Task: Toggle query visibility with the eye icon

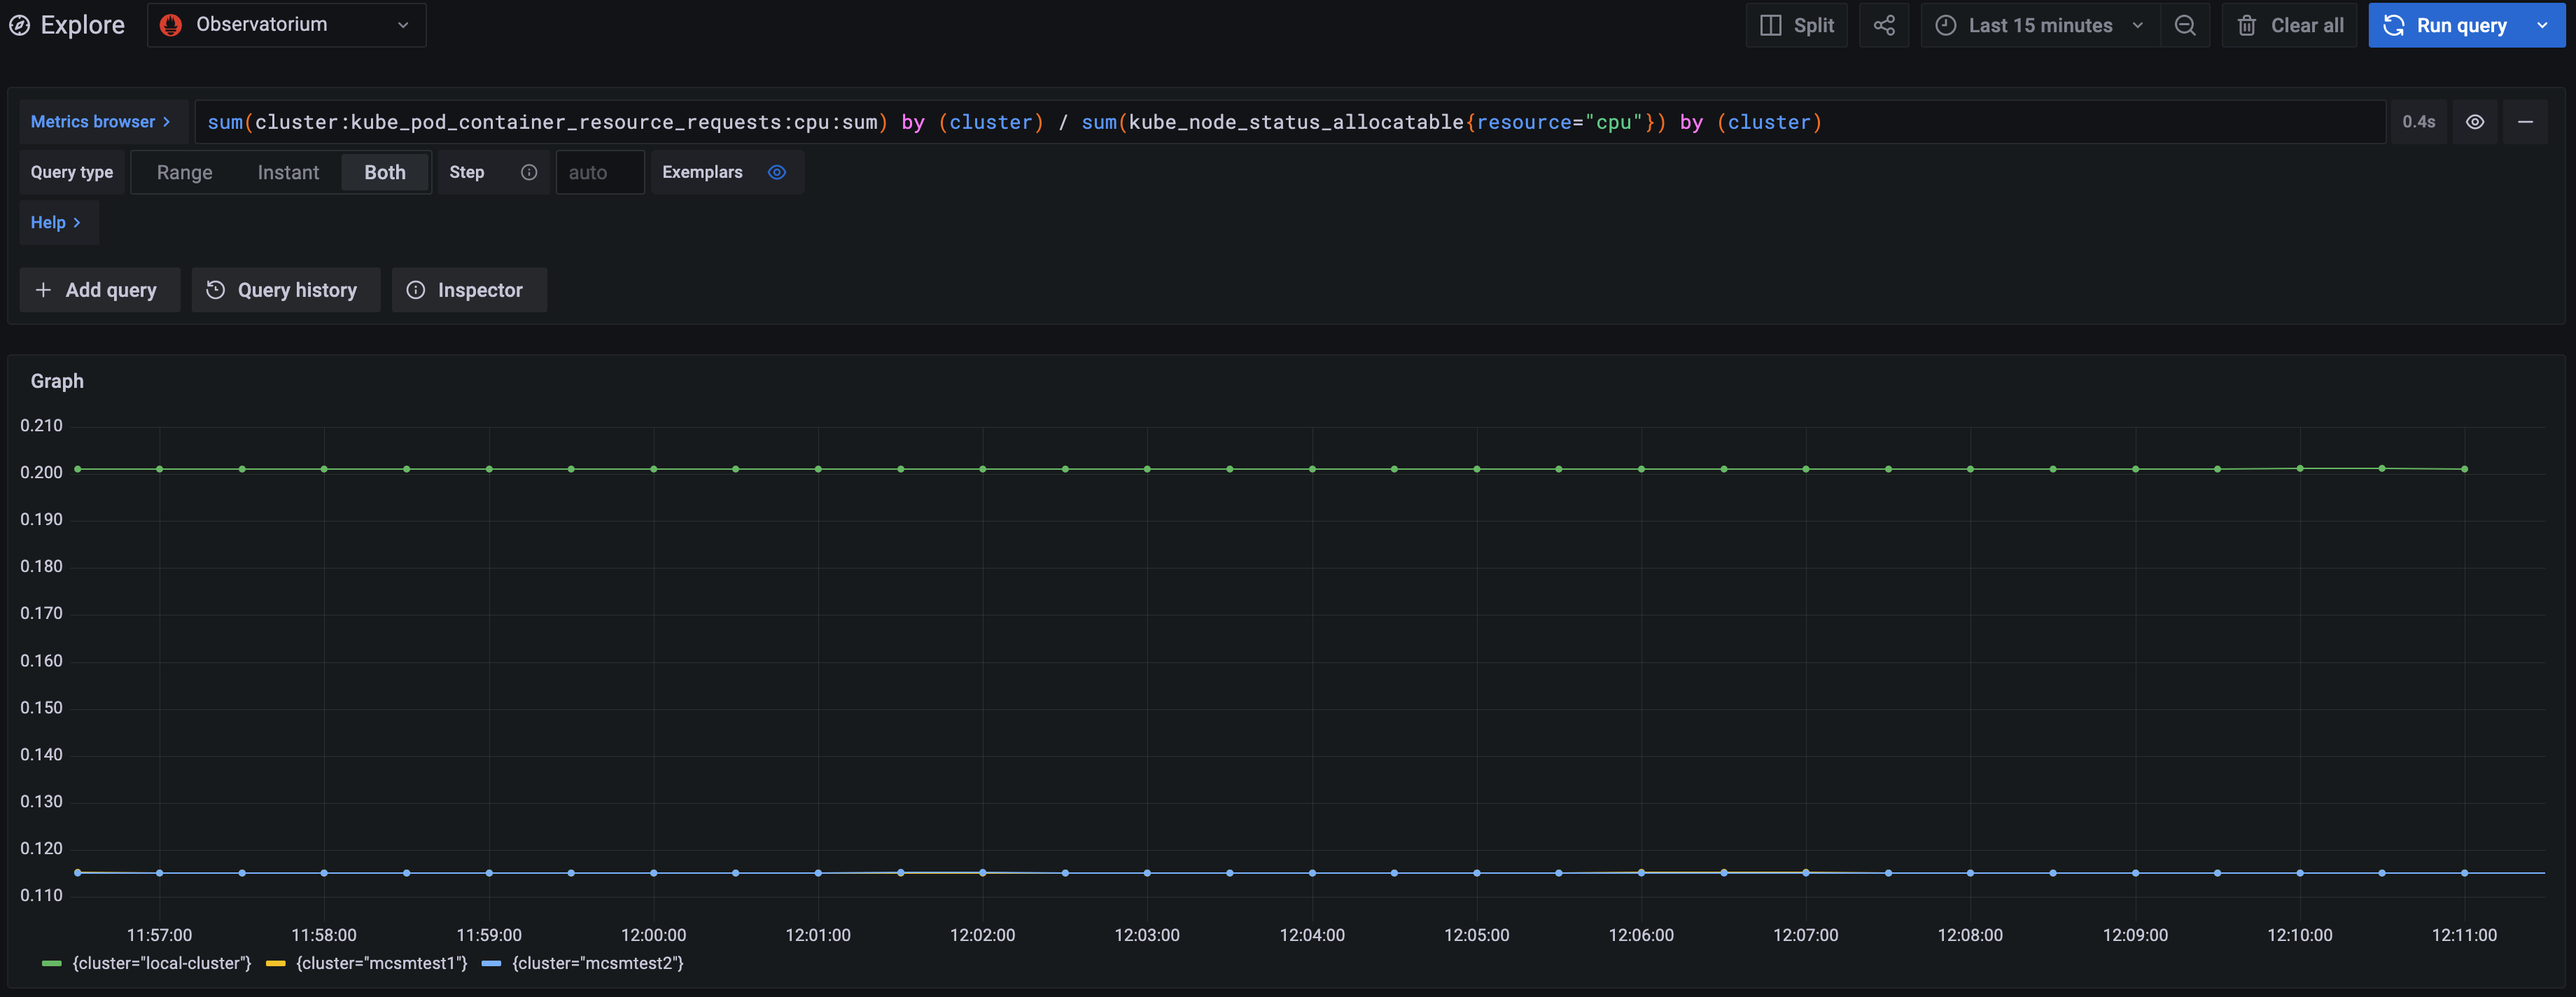Action: coord(2476,121)
